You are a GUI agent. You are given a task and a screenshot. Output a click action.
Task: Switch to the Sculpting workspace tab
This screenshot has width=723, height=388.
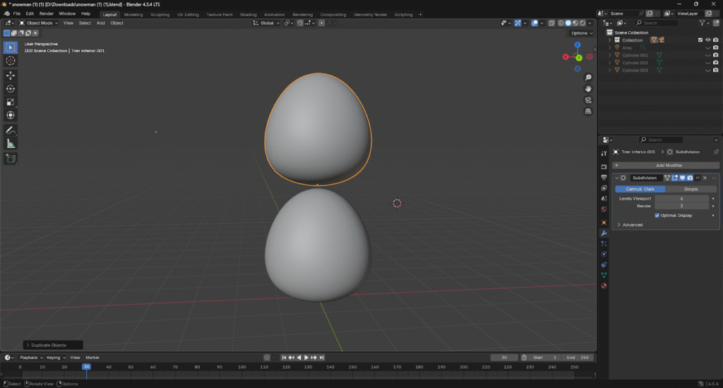[x=160, y=14]
